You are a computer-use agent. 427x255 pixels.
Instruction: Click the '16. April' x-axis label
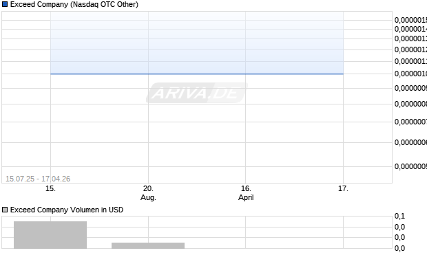[246, 193]
